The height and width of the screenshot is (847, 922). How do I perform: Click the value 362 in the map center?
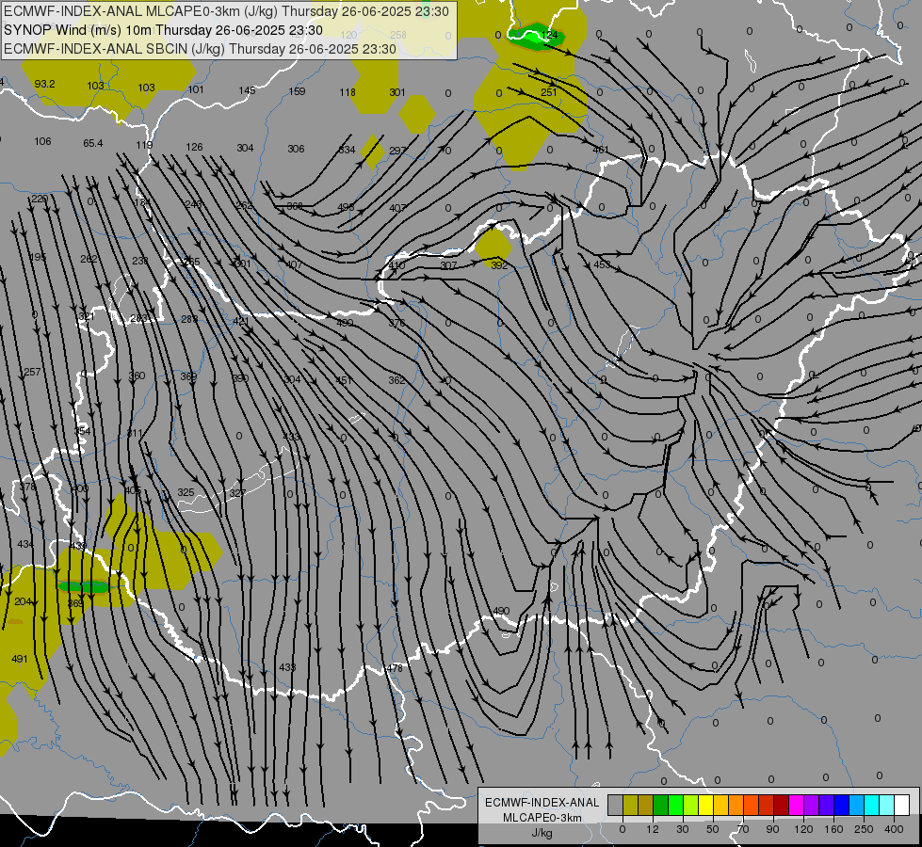pos(396,380)
